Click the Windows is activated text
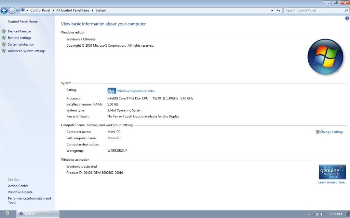The image size is (350, 218). point(81,166)
